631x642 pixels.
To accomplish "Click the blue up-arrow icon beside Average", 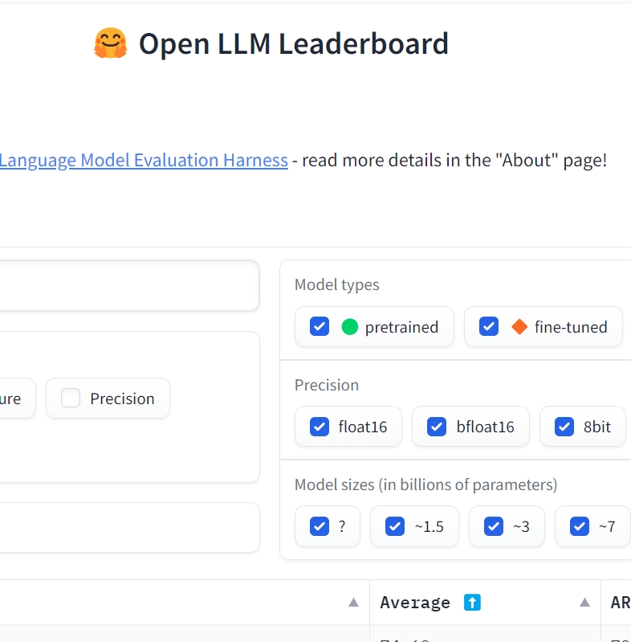I will click(472, 603).
